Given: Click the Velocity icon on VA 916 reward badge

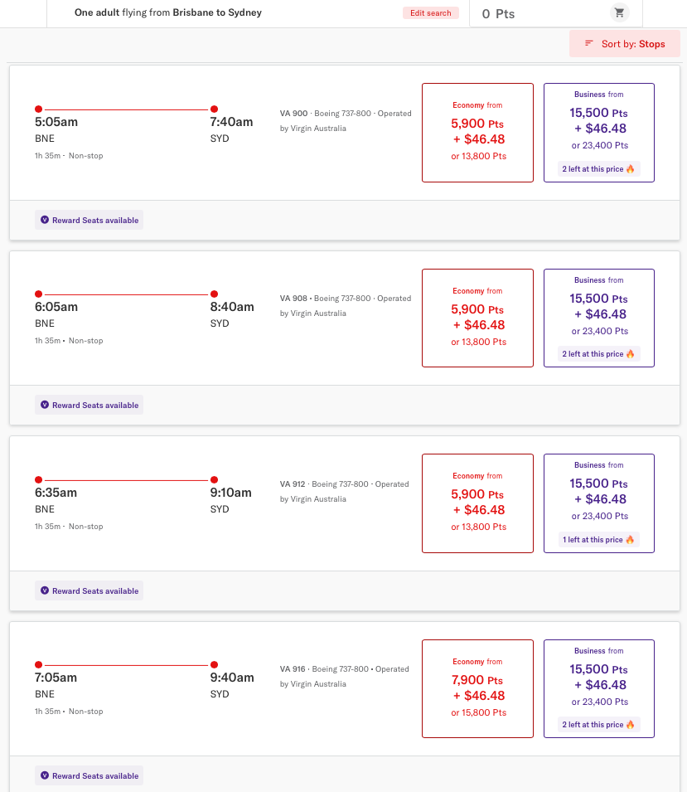Looking at the screenshot, I should point(45,776).
